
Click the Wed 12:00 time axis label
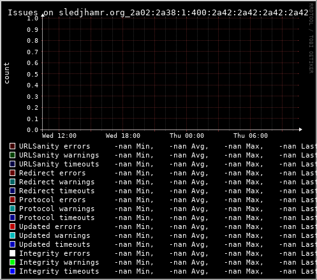pos(59,136)
